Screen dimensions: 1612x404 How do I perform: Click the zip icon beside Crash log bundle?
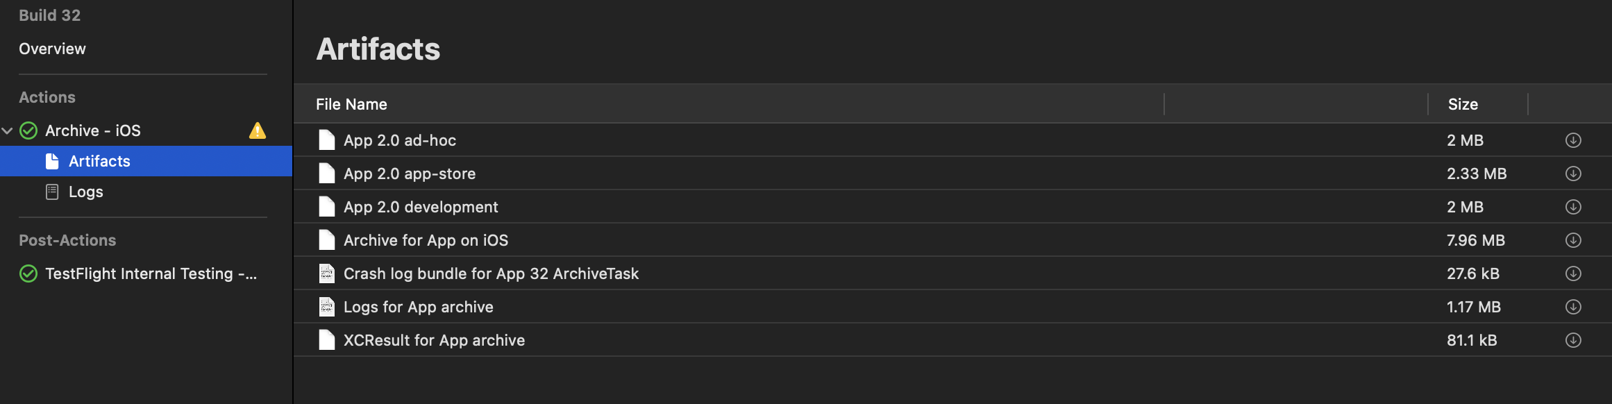point(326,273)
